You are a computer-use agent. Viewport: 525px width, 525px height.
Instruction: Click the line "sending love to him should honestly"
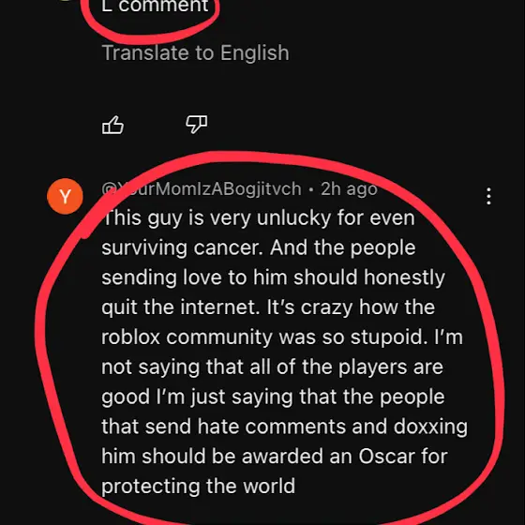point(273,277)
